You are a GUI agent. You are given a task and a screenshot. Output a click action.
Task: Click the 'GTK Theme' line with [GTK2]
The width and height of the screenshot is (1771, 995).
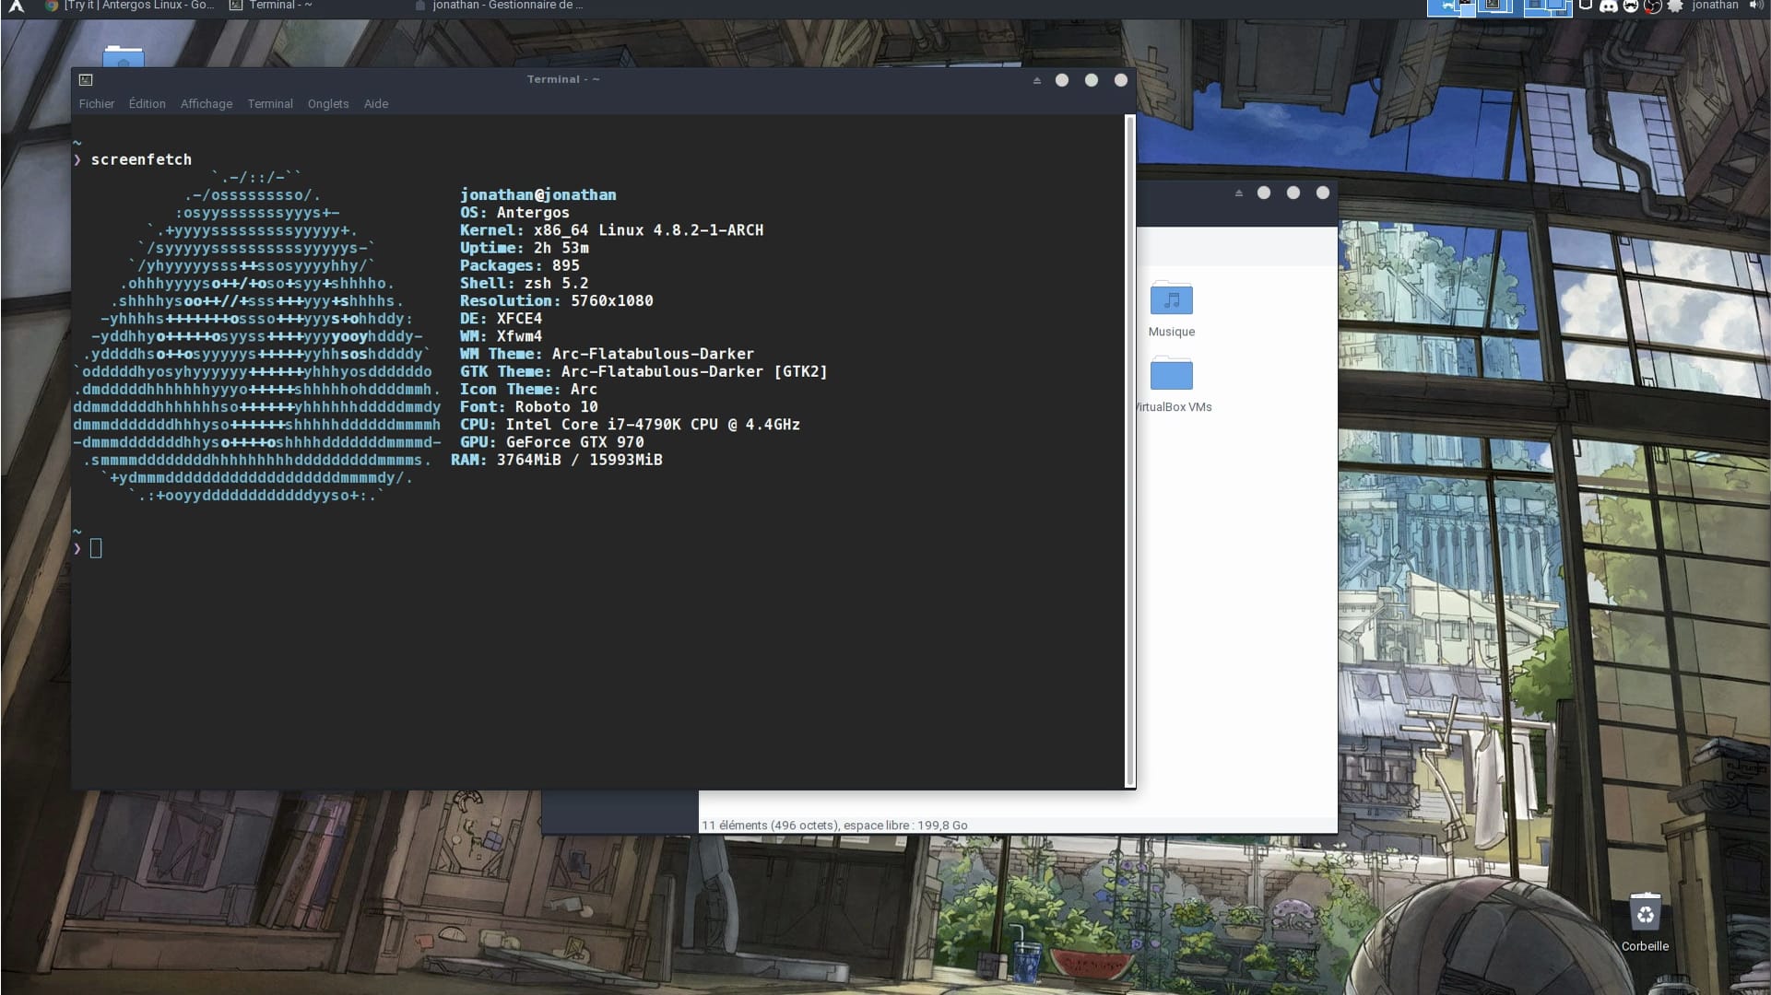[x=643, y=371]
